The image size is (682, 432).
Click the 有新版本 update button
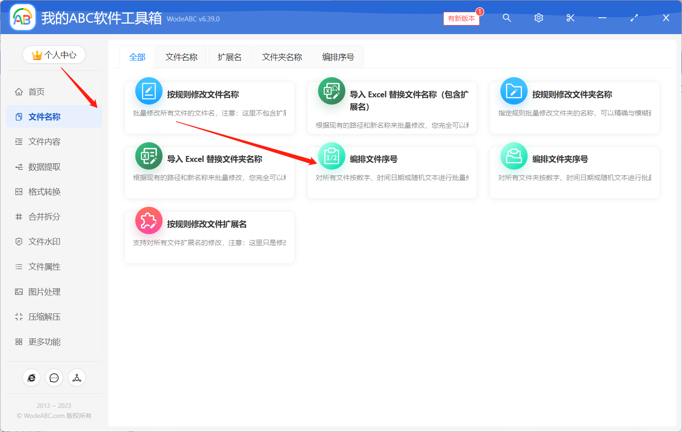(461, 19)
